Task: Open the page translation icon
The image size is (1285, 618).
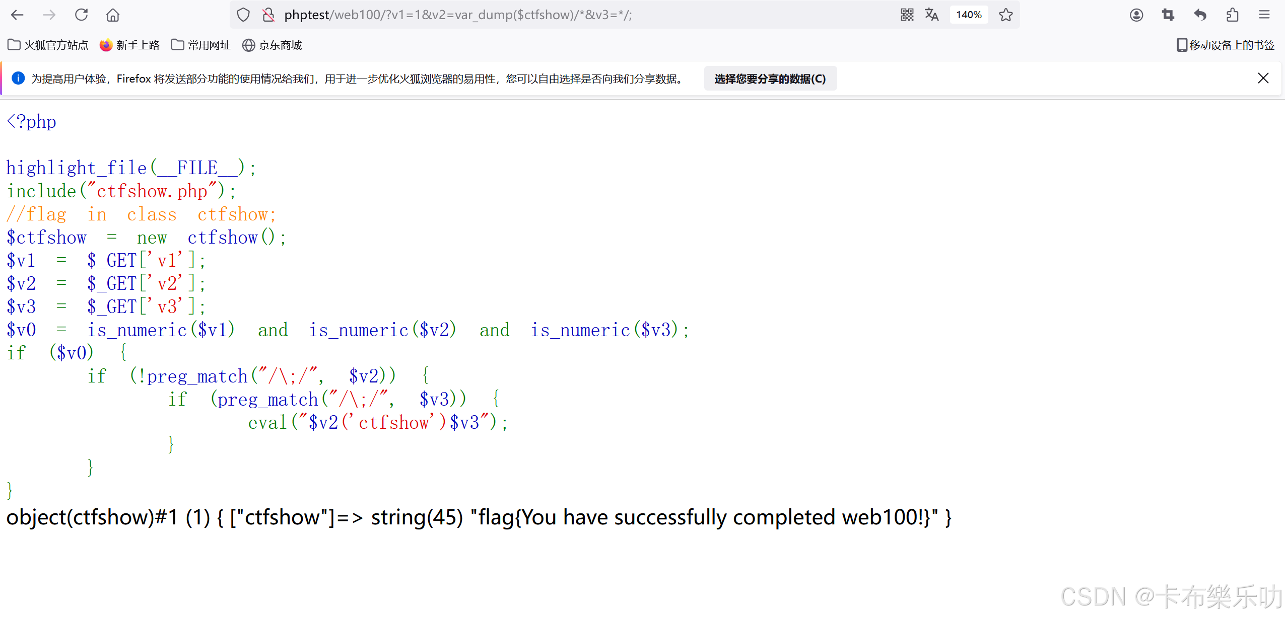Action: pyautogui.click(x=931, y=15)
